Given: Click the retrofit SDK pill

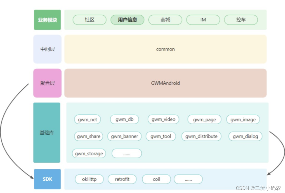Looking at the screenshot, I should coord(122,179).
